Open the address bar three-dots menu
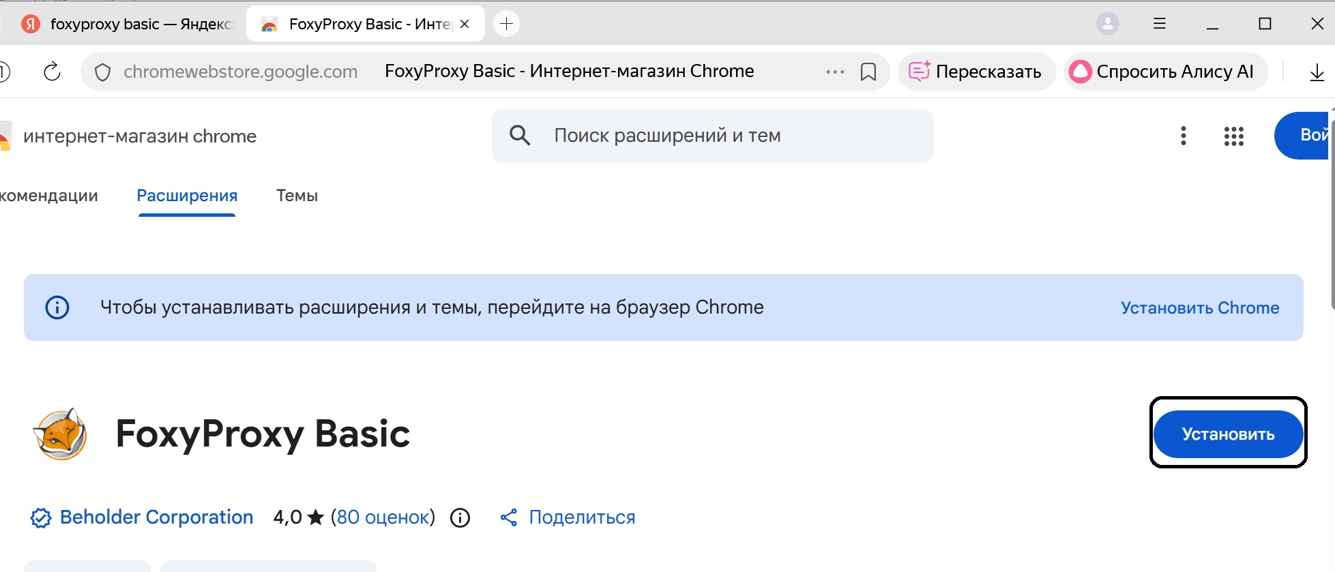 (x=835, y=72)
